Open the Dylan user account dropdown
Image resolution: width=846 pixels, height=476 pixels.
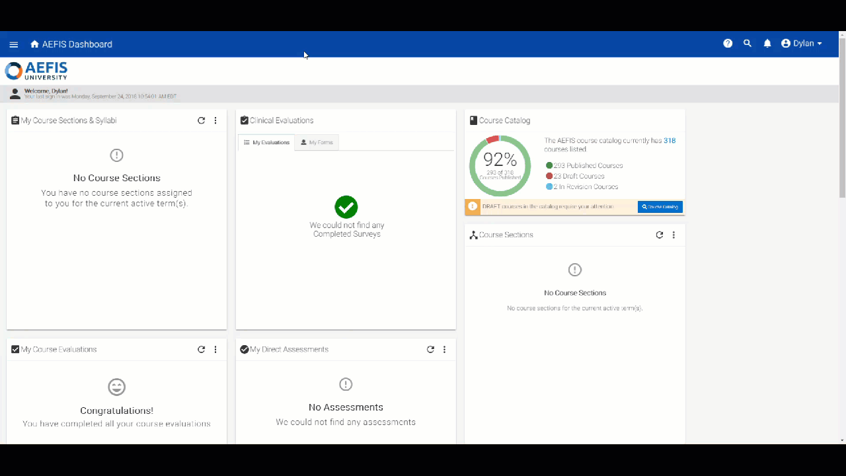801,44
